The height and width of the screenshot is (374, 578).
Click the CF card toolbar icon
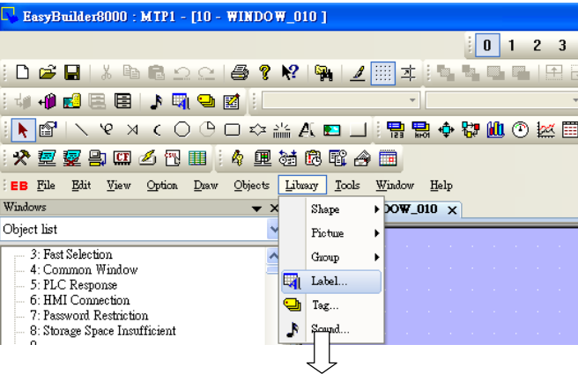point(122,158)
